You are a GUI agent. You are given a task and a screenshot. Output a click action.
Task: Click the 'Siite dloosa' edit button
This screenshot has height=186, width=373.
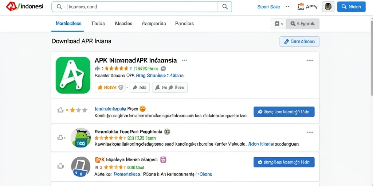pos(299,41)
